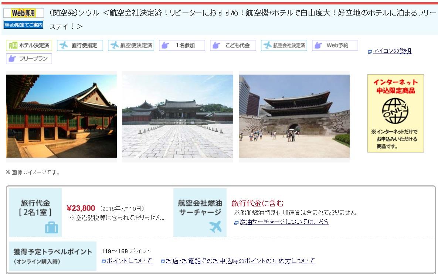Click the 直行便指定 airplane icon badge

(80, 45)
